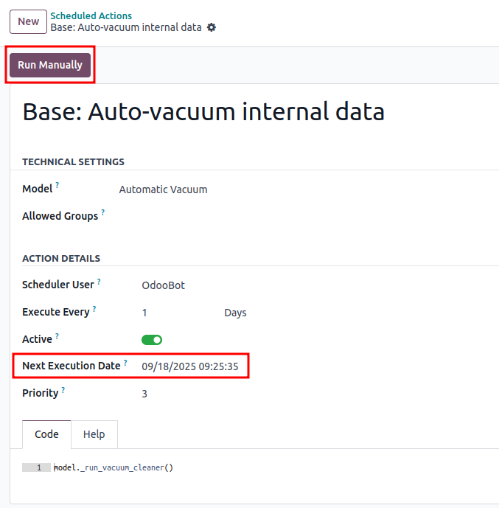Select the Code tab
This screenshot has height=508, width=499.
click(46, 434)
